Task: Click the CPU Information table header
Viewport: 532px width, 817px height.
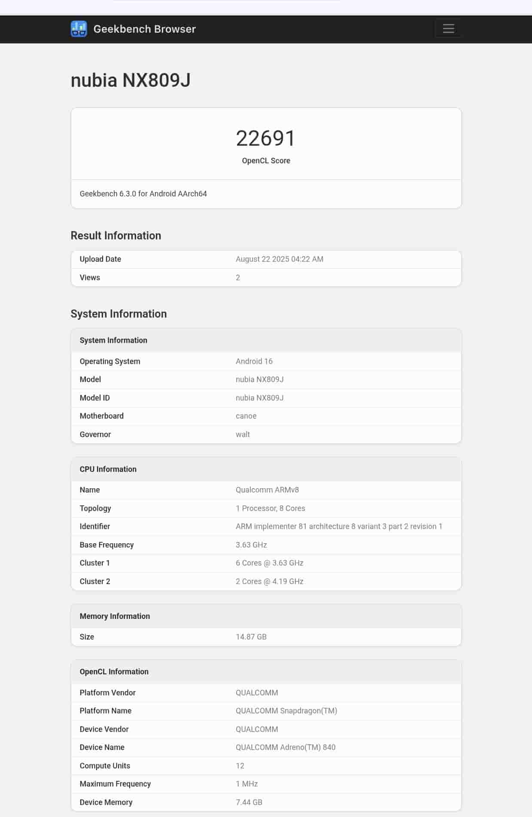Action: (108, 469)
